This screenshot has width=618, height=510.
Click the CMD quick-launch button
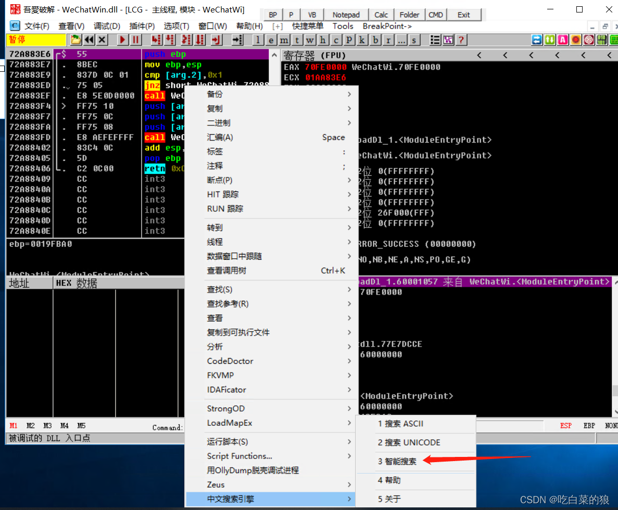pos(436,15)
